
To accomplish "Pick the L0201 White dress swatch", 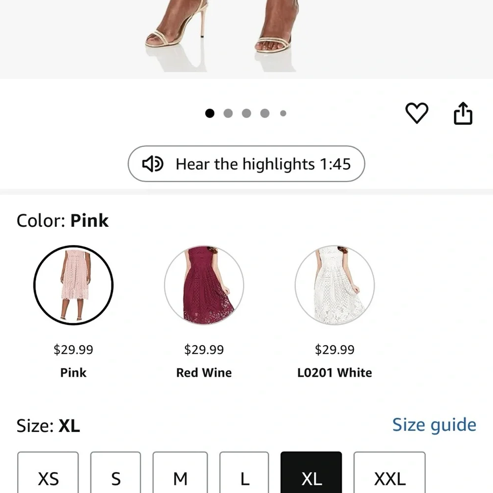I will click(x=335, y=285).
